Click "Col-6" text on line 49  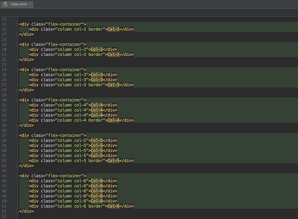(97, 196)
